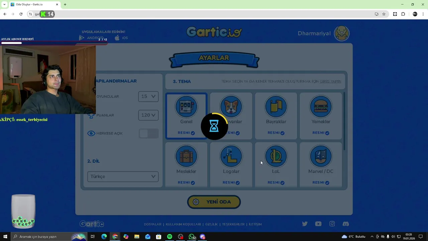Close the Gartic.io browser tab
This screenshot has height=241, width=428.
coord(57,5)
